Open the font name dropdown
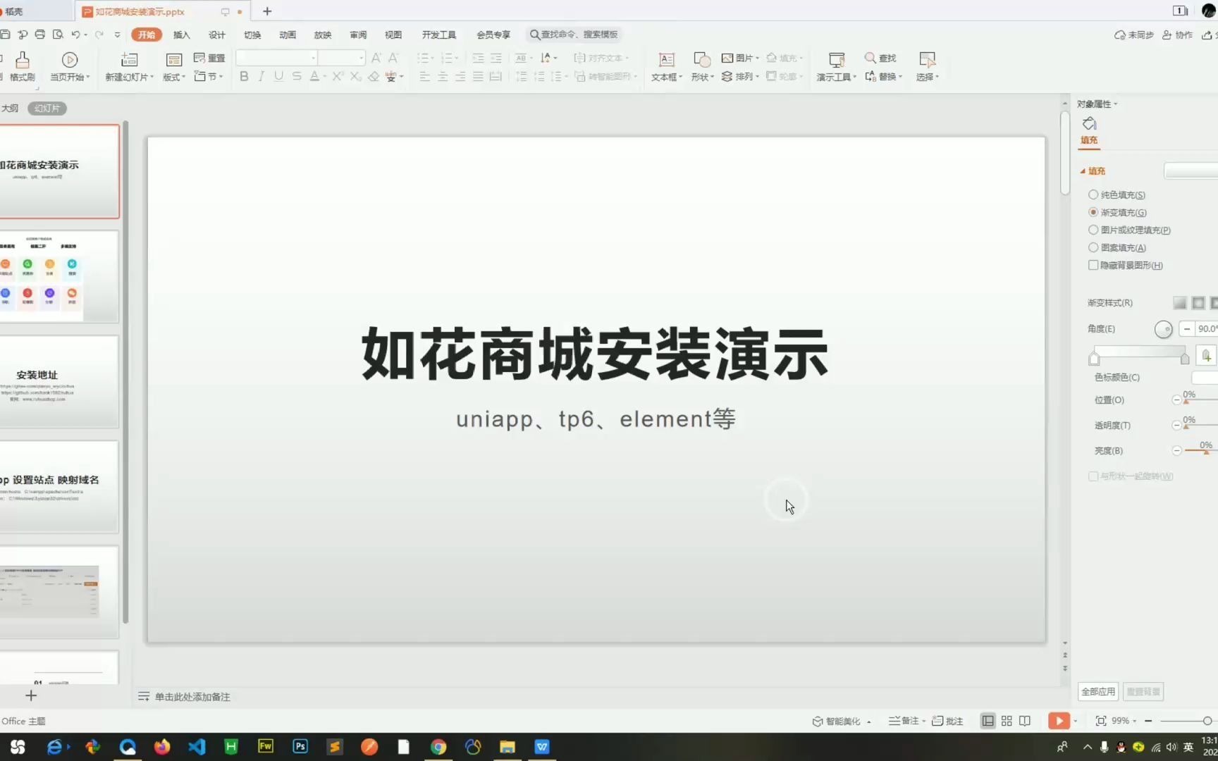The image size is (1218, 761). point(313,58)
